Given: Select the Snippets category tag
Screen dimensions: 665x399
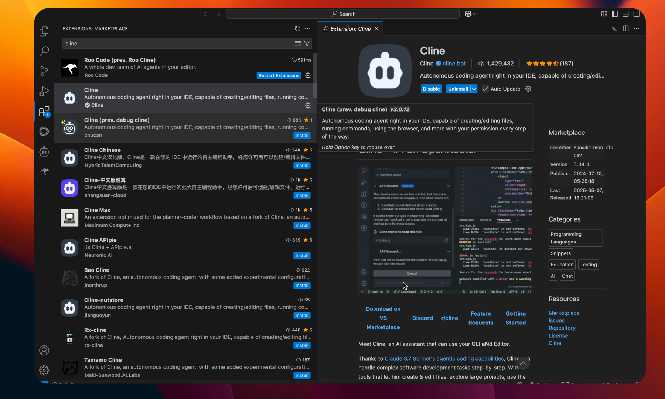Looking at the screenshot, I should (560, 253).
